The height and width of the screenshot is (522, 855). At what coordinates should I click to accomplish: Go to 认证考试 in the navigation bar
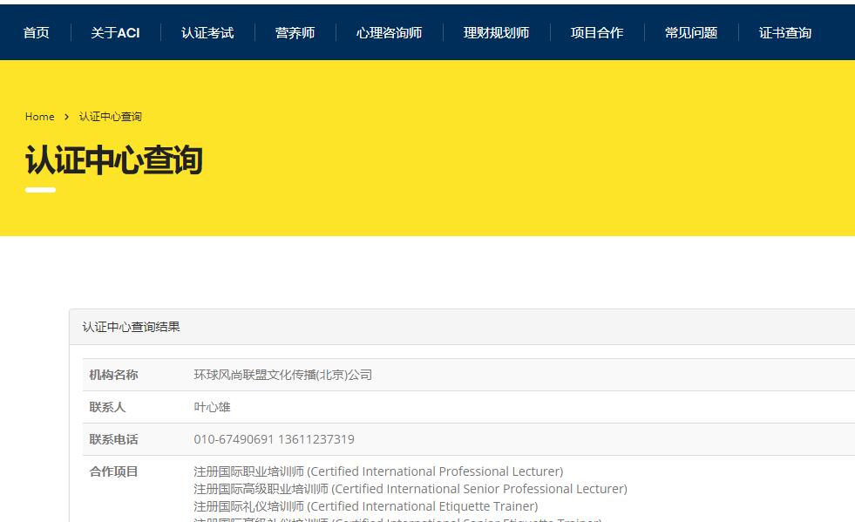coord(207,33)
